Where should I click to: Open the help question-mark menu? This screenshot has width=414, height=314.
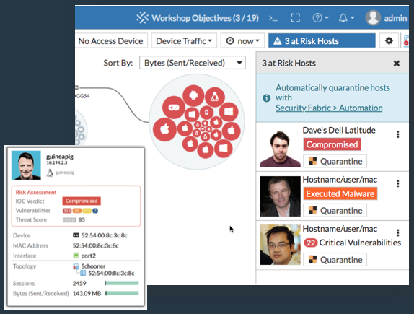point(320,18)
